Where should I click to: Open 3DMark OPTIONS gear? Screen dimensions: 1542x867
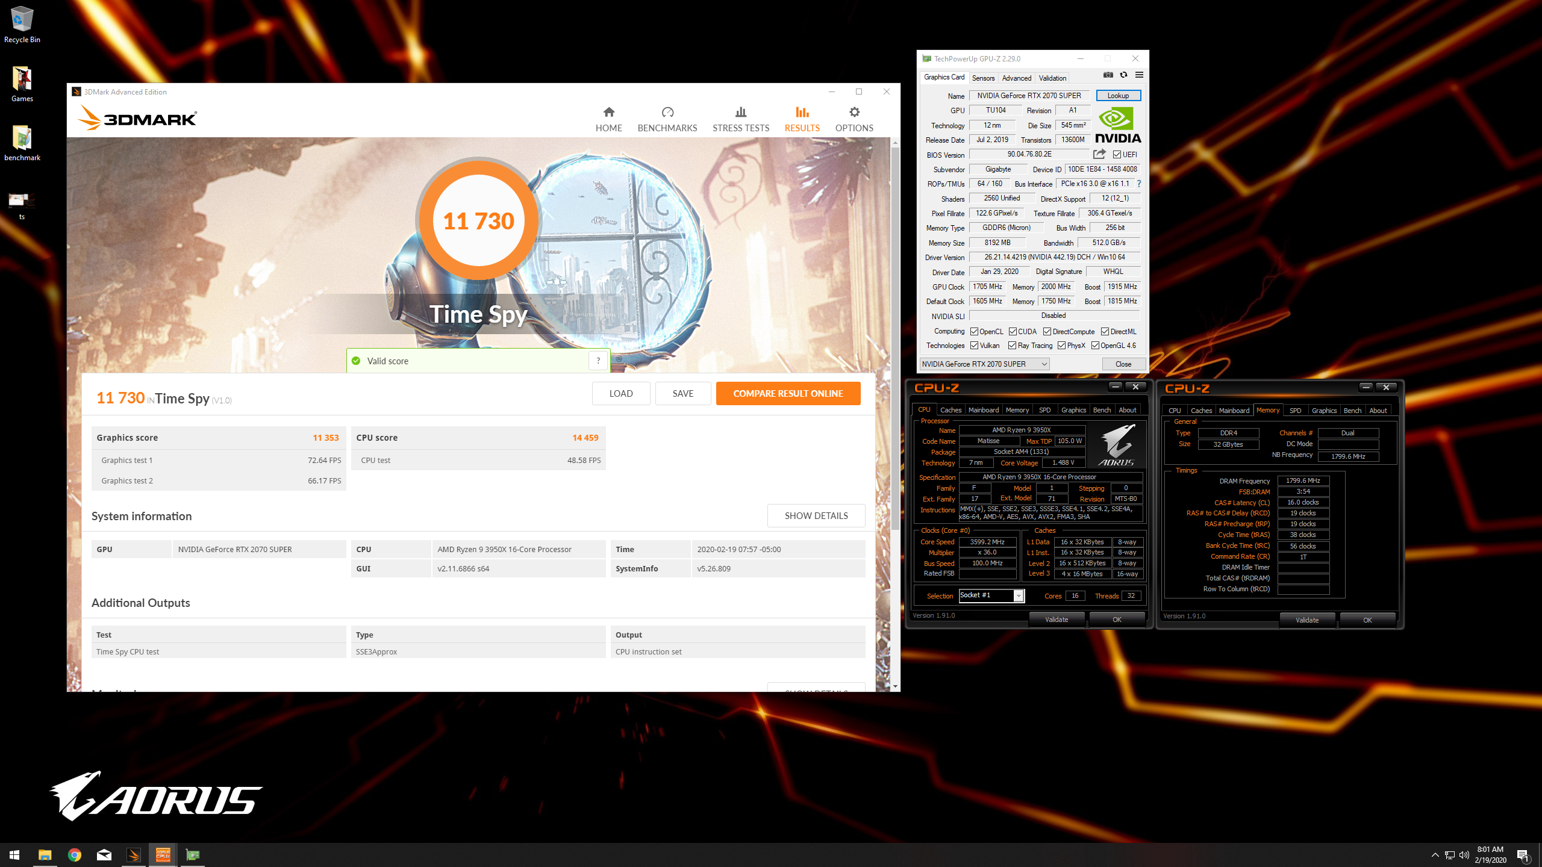coord(854,119)
